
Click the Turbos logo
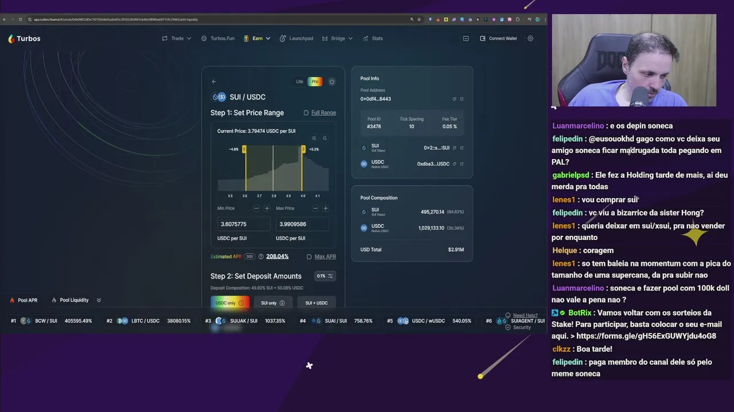[24, 38]
